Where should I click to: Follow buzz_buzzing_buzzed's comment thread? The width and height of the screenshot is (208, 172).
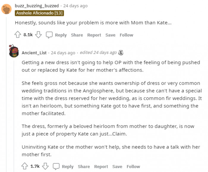click(x=126, y=35)
